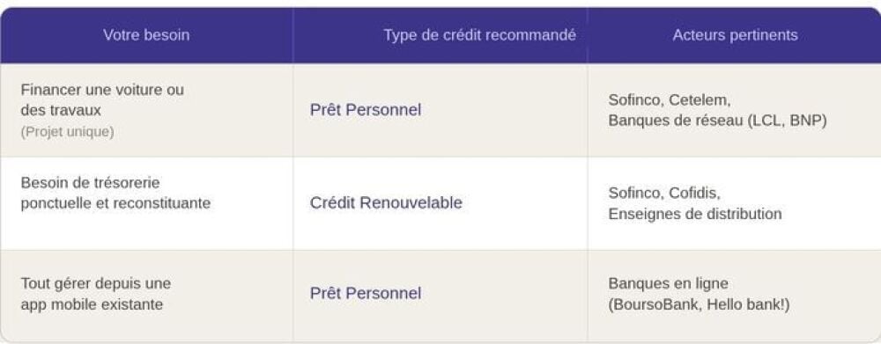
Task: Click 'des travaux' line in first row
Action: click(61, 111)
